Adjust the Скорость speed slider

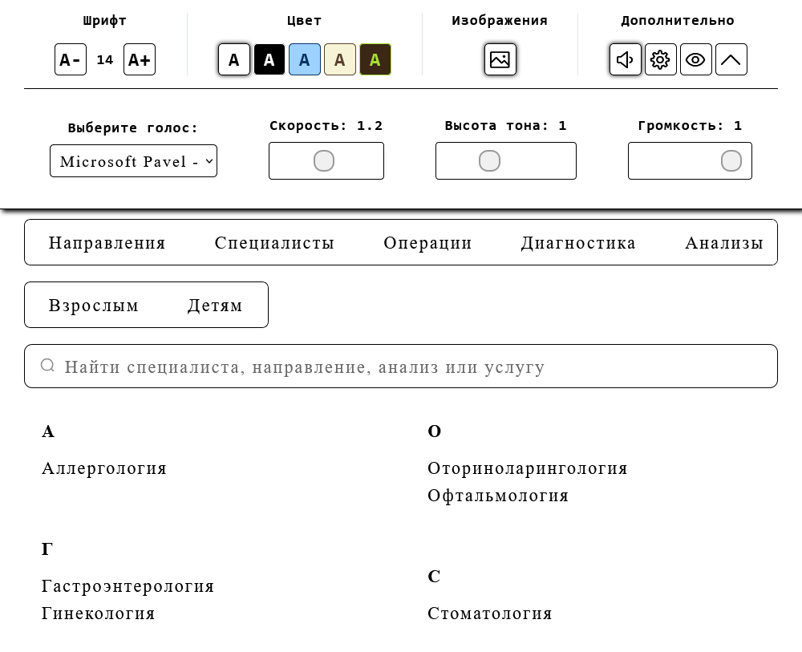pos(325,160)
